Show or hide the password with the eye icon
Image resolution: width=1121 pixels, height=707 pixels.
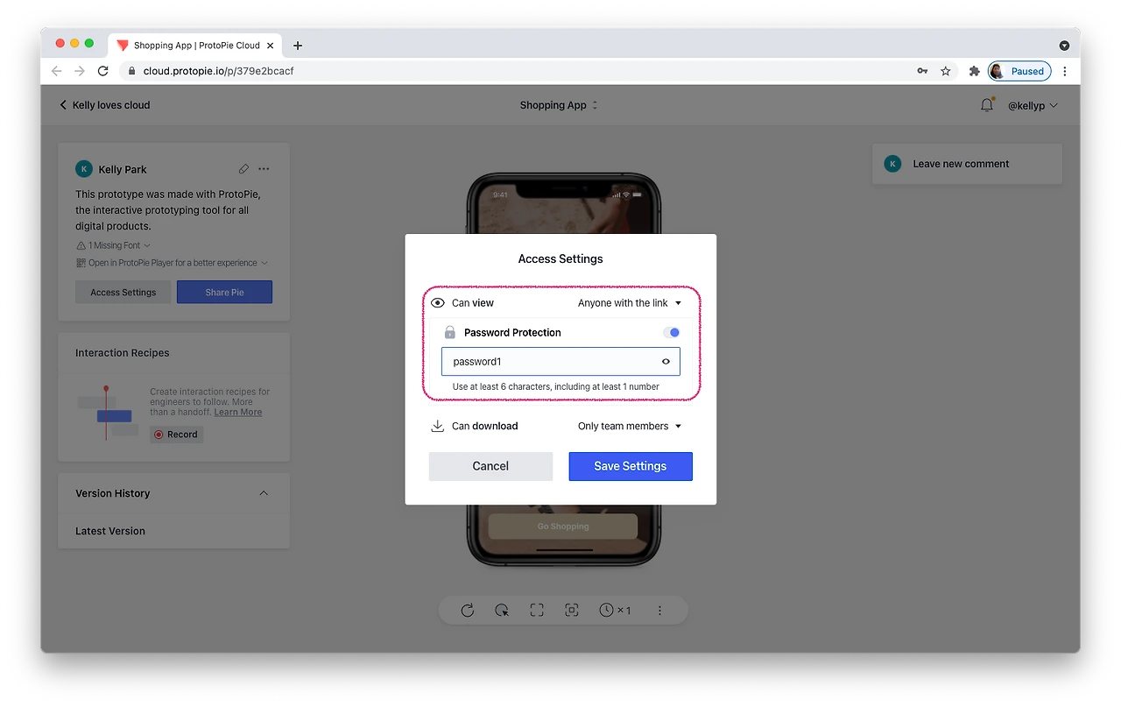click(x=666, y=361)
